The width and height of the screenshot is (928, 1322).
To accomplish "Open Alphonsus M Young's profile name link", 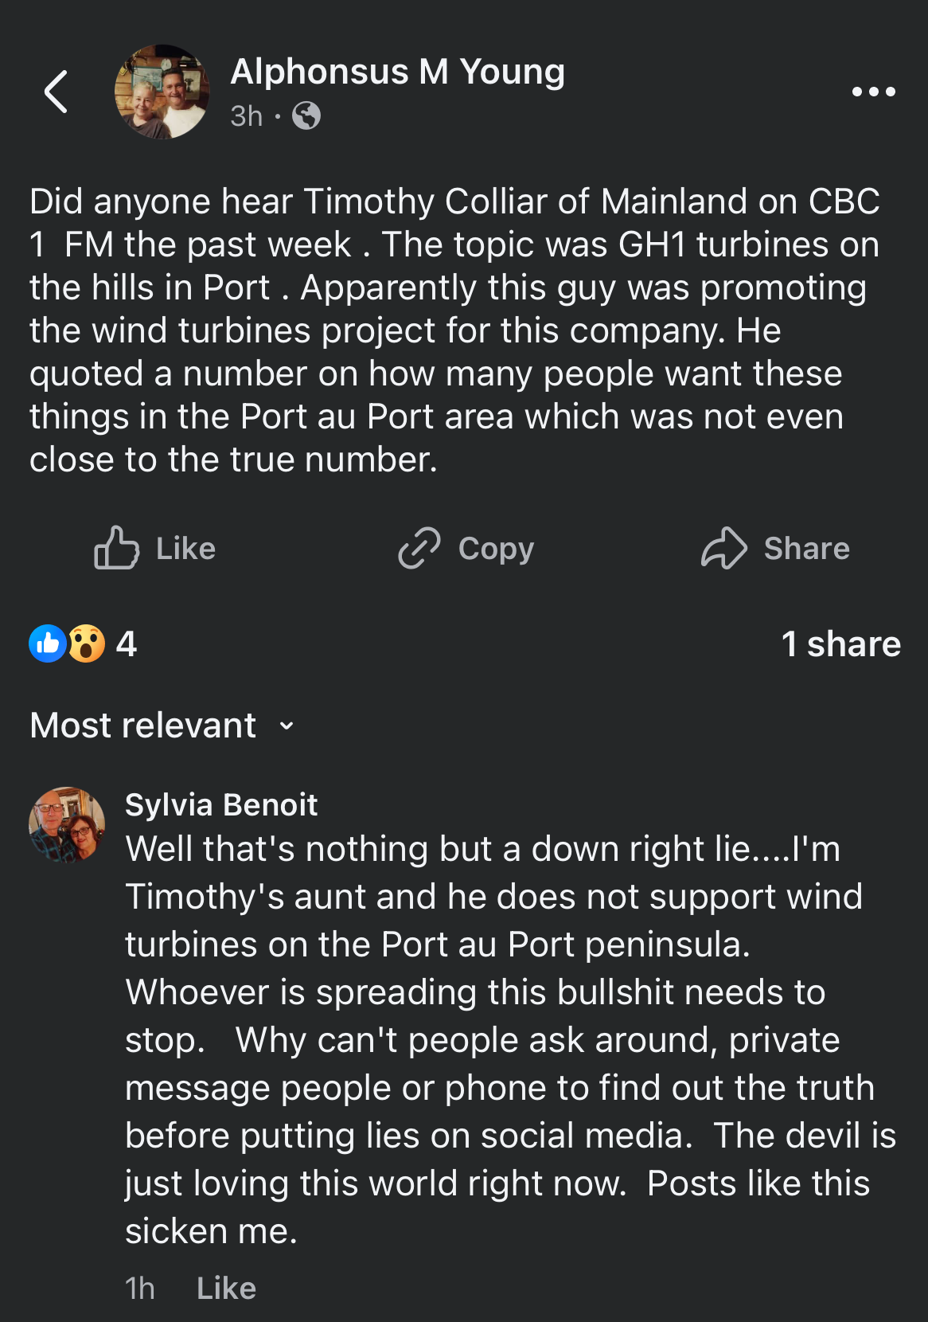I will pos(397,72).
